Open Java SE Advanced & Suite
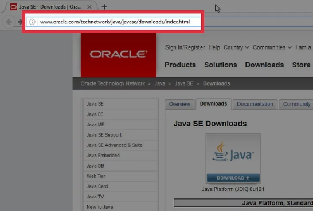The height and width of the screenshot is (211, 313). 121,145
